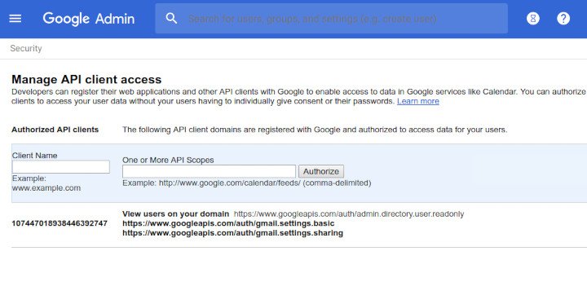This screenshot has height=304, width=587.
Task: Click the search magnifier icon
Action: pyautogui.click(x=171, y=19)
